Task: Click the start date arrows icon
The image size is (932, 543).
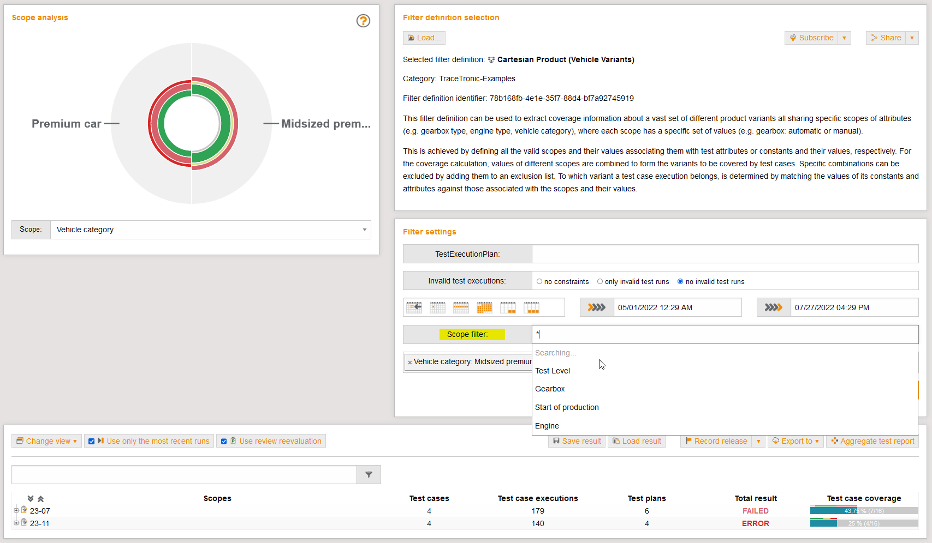Action: (596, 307)
